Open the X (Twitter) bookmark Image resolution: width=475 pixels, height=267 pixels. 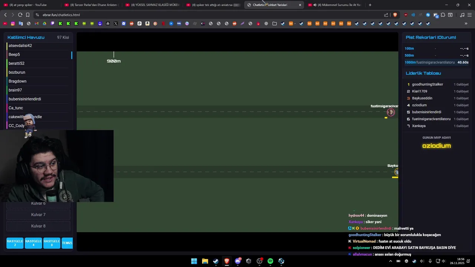(x=116, y=23)
